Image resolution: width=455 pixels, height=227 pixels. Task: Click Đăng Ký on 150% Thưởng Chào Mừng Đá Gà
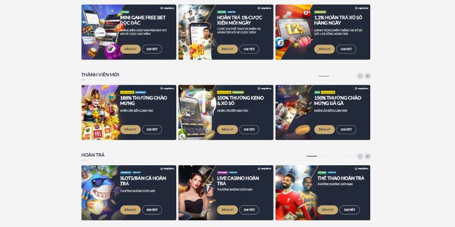324,129
